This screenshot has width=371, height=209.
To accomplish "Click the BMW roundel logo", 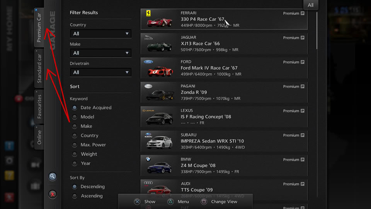I will point(148,159).
